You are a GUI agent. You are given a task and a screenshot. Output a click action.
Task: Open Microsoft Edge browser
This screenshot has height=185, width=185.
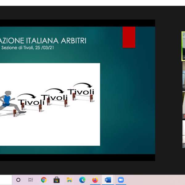tap(82, 180)
